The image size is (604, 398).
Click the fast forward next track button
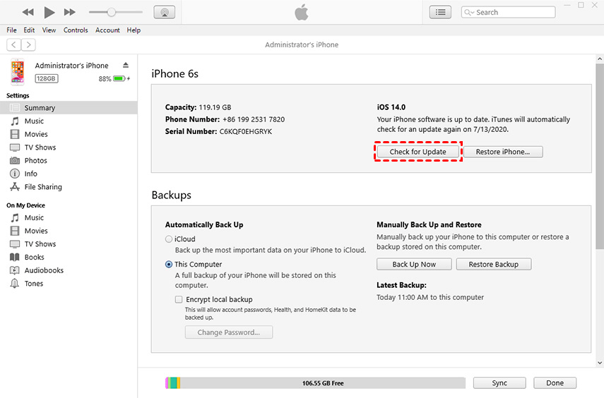coord(70,12)
